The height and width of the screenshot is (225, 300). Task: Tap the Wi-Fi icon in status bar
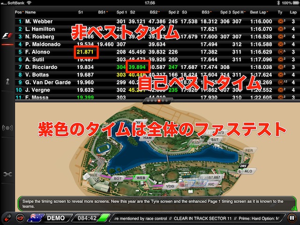29,3
